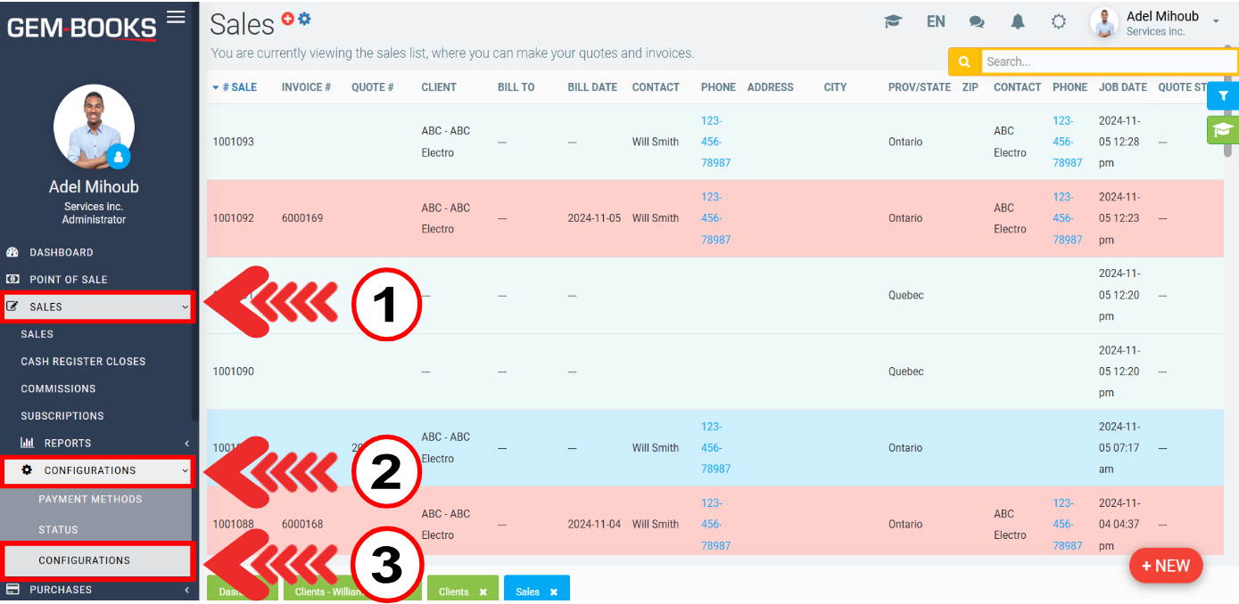Expand the Adel Mihoub user dropdown
The width and height of the screenshot is (1239, 604).
[x=1216, y=21]
